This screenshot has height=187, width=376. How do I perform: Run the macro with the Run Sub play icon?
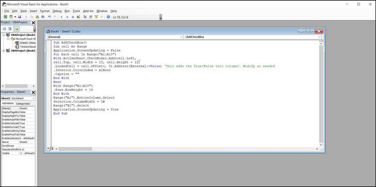point(62,17)
